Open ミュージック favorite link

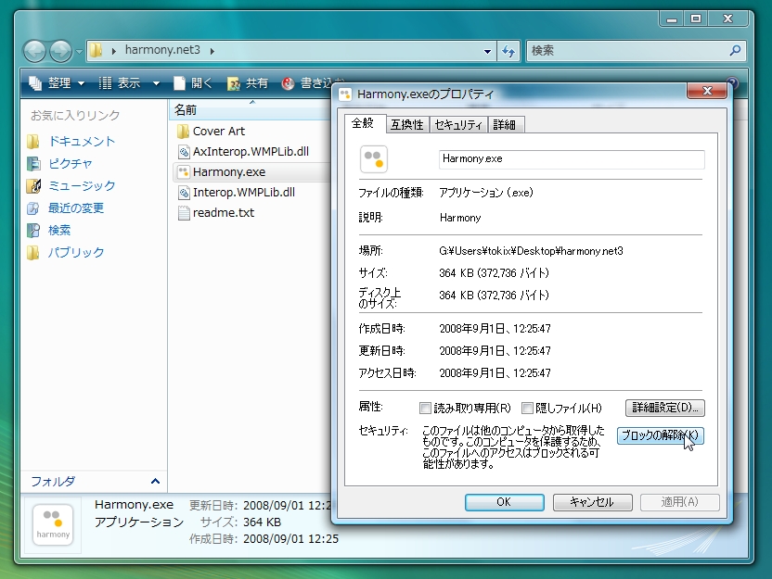coord(82,186)
